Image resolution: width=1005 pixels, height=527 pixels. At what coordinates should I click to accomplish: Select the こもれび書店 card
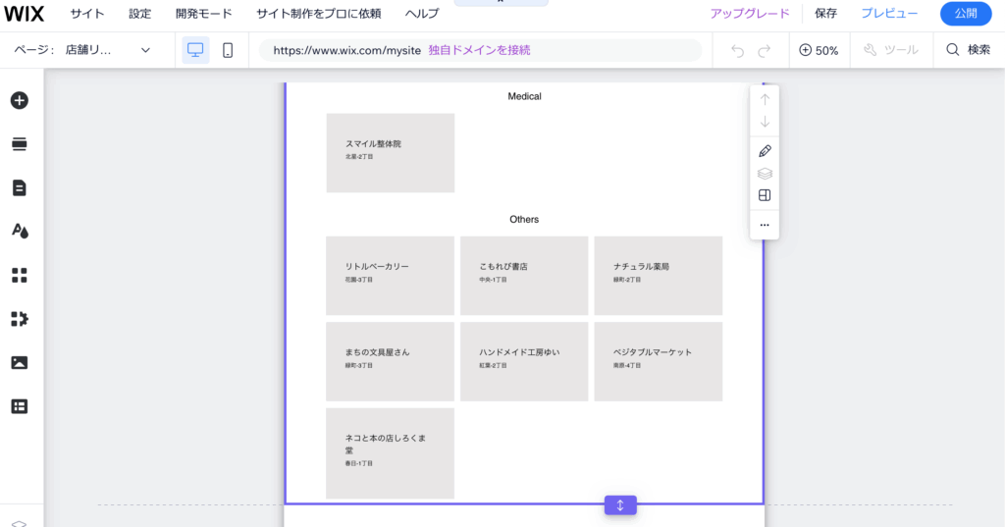pyautogui.click(x=524, y=276)
